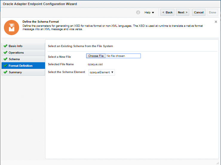This screenshot has width=221, height=165.
Task: Proceed with the Next button
Action: pyautogui.click(x=183, y=13)
